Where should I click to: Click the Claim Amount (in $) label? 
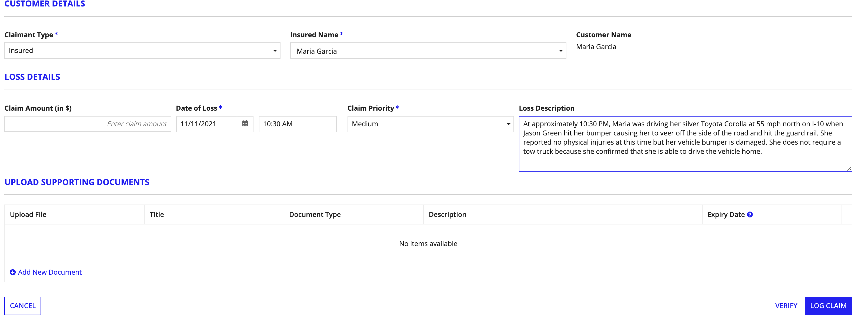38,108
